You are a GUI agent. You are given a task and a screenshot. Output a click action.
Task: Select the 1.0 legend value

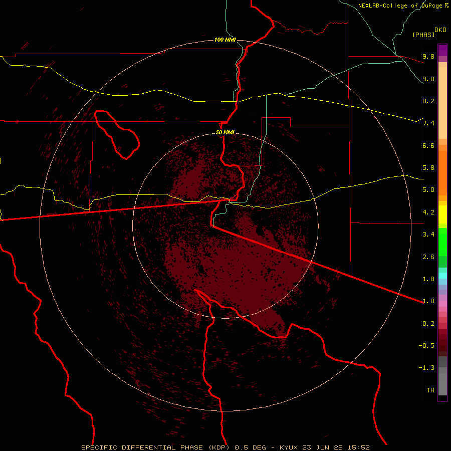(x=428, y=301)
